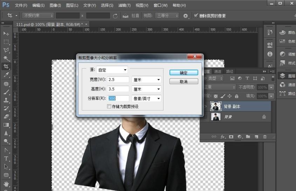Click the 宽度(W) input field
The width and height of the screenshot is (296, 191).
click(118, 80)
